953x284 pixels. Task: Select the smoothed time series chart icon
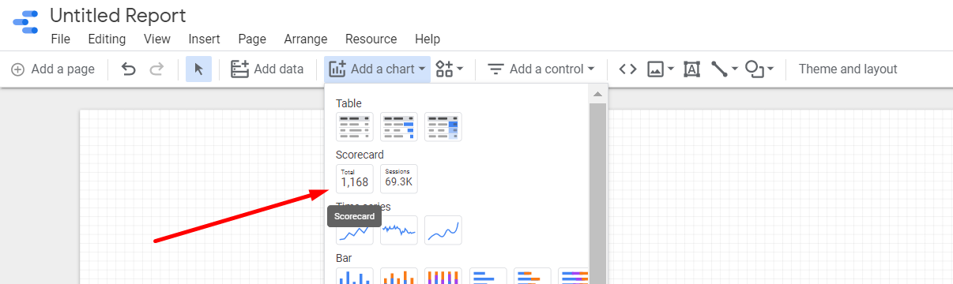click(x=443, y=230)
